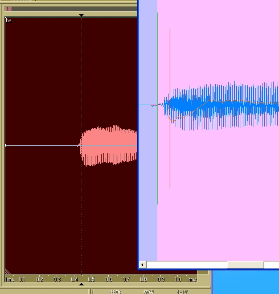
Task: Click the 0.1 mark on the time ruler
Action: click(22, 279)
